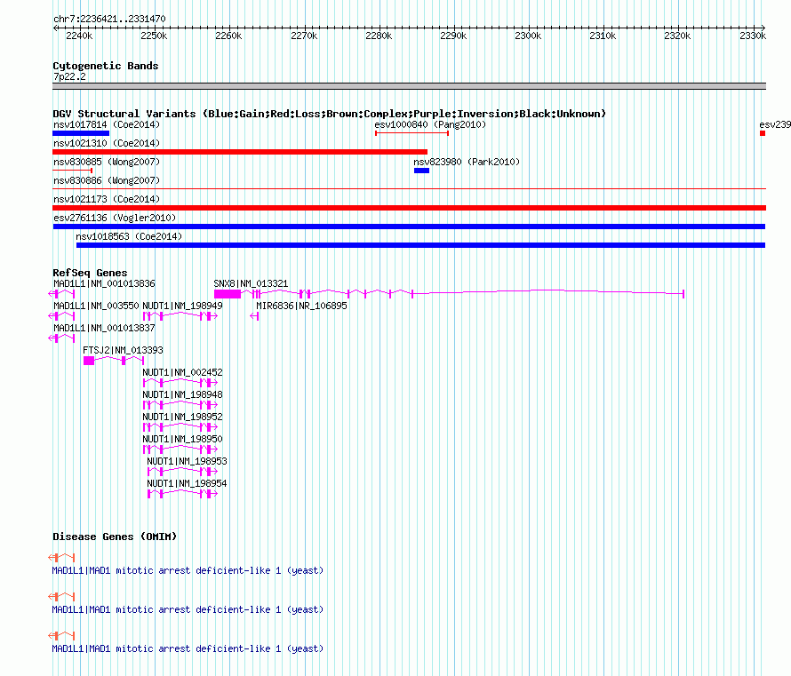Select the nsv1017814 (Coe2014) label
Screen dimensions: 791x676
click(x=107, y=124)
